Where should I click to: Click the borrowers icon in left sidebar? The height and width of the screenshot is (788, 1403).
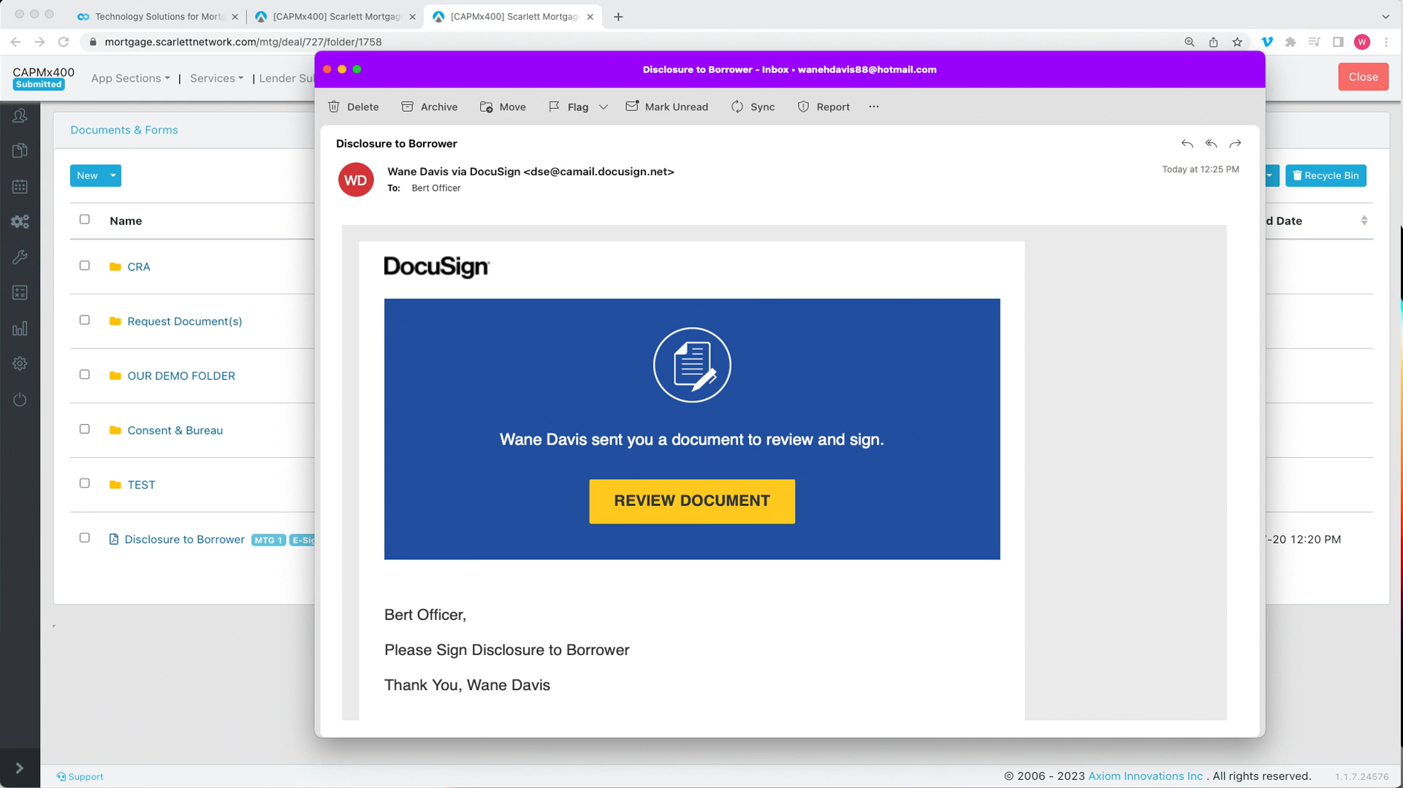coord(20,115)
